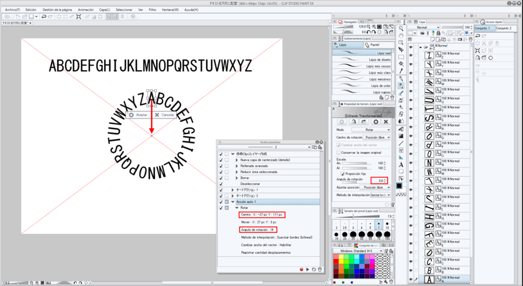Screen dimensions: 523x286
Task: Expand the Nueva capa de rasterizado step
Action: coord(237,160)
